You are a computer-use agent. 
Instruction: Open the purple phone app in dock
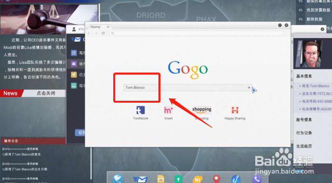tap(257, 179)
